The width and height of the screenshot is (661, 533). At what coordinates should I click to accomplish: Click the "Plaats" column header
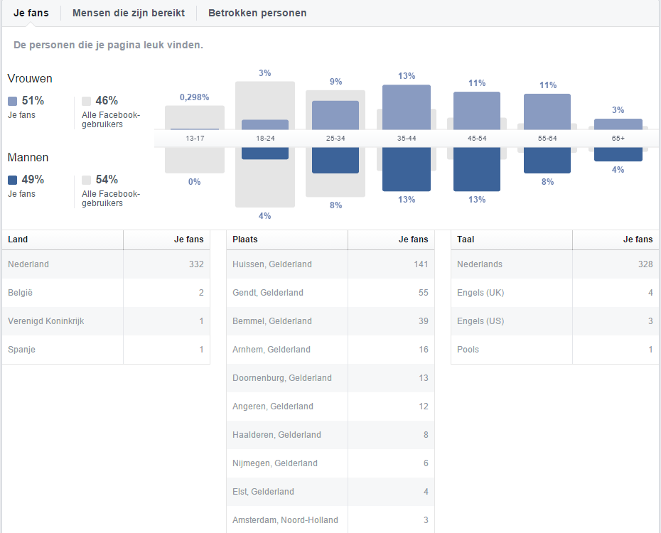287,239
